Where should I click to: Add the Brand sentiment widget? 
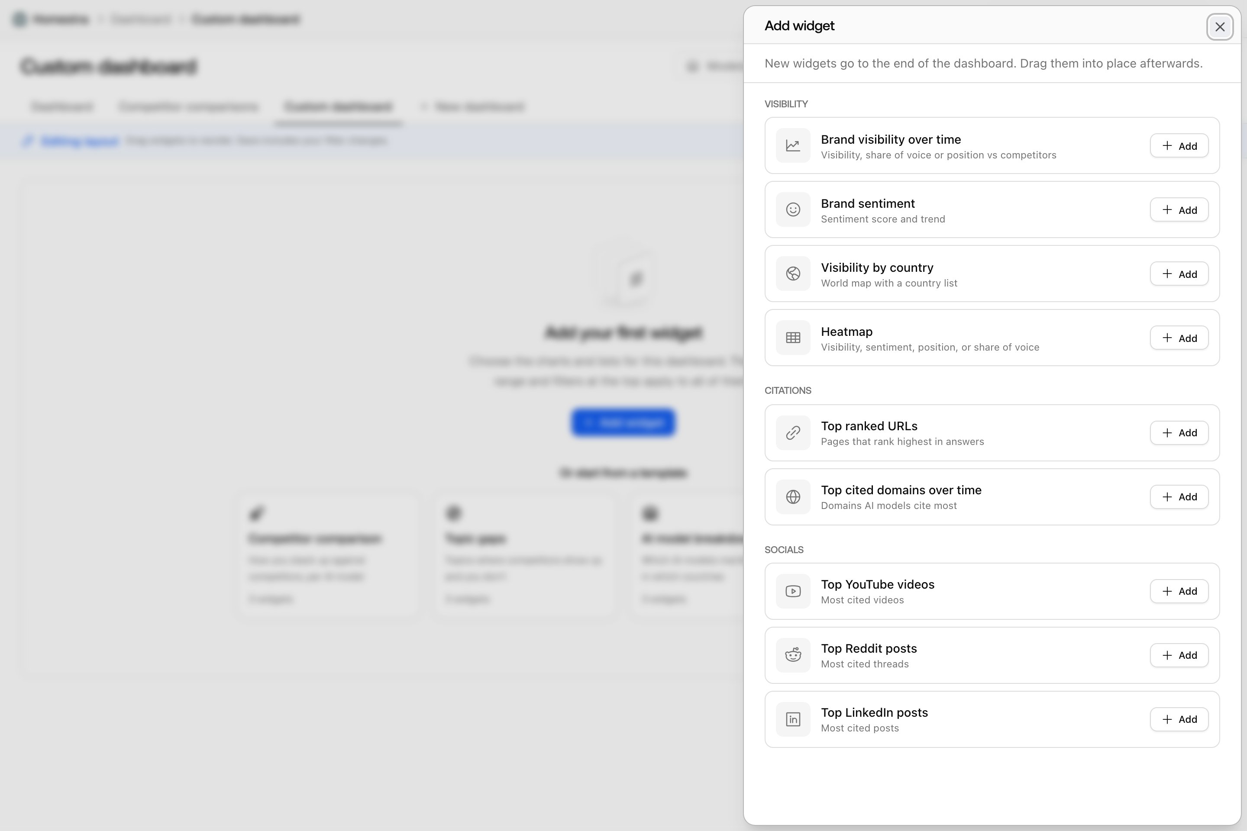pos(1179,210)
